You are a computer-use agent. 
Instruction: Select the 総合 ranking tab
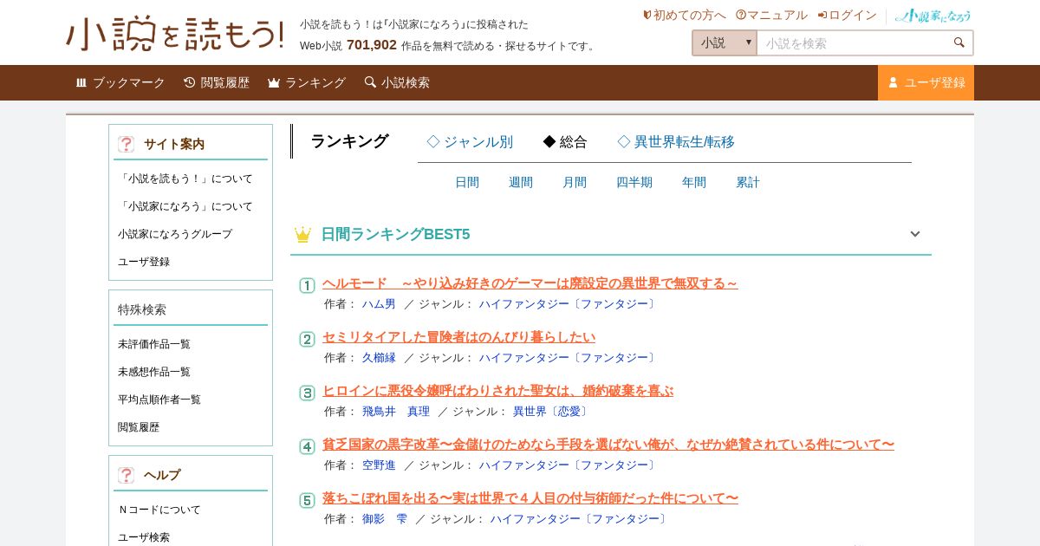tap(565, 142)
